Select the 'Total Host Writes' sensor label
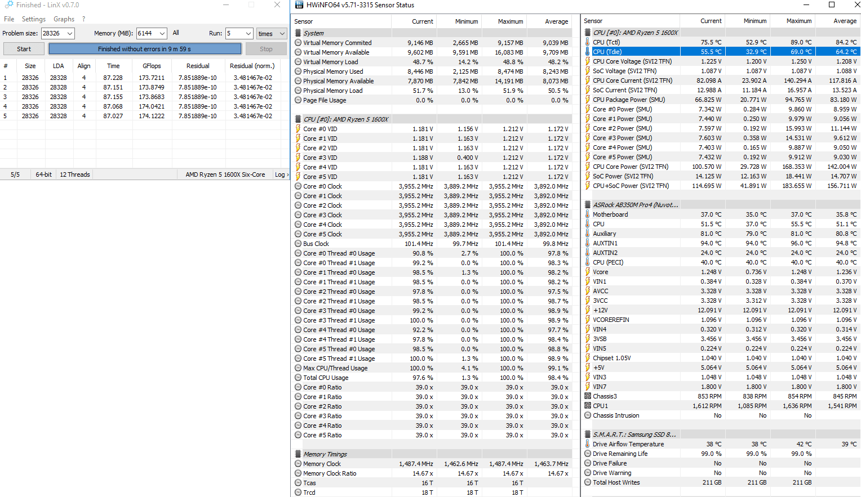 [x=616, y=482]
